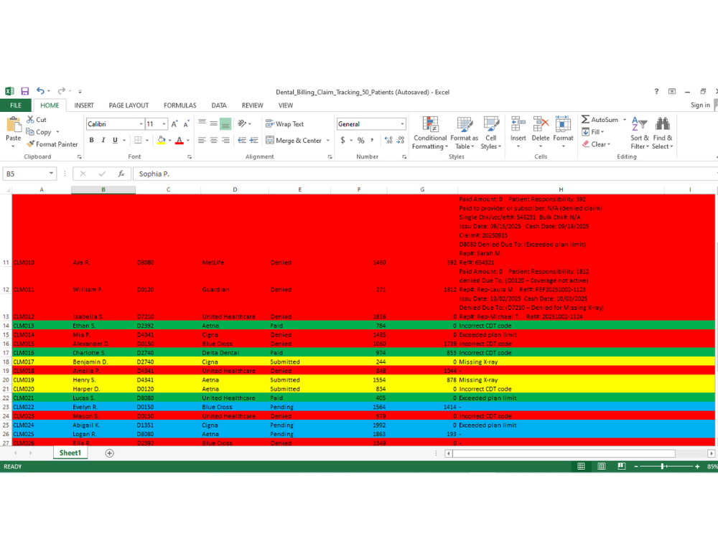Click the Insert Function fx button
This screenshot has height=538, width=718.
[x=121, y=174]
